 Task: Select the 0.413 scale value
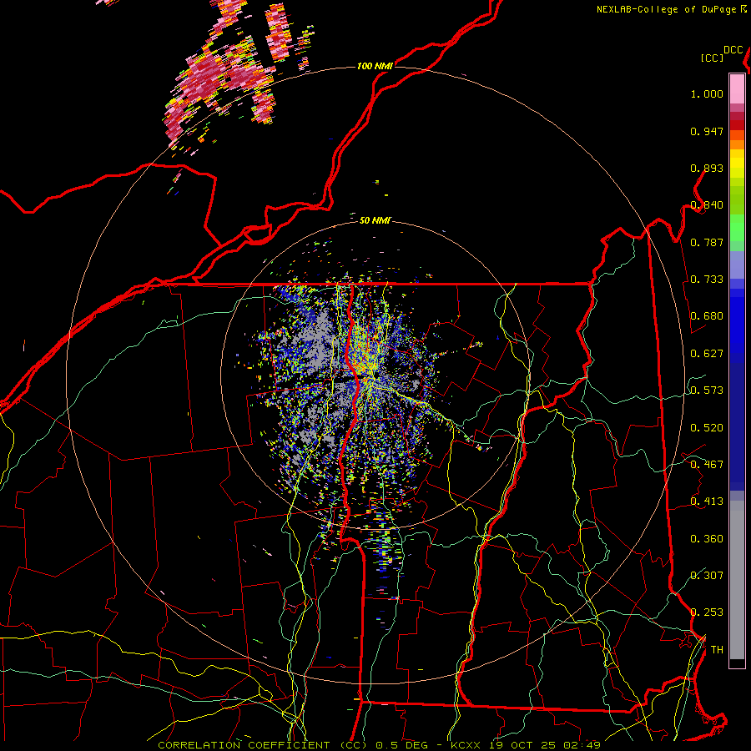[x=707, y=502]
